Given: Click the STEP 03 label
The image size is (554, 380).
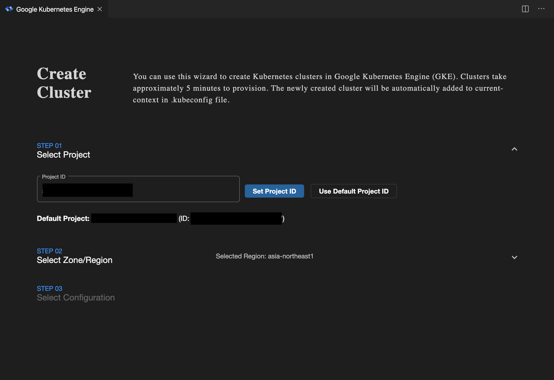Looking at the screenshot, I should click(49, 289).
